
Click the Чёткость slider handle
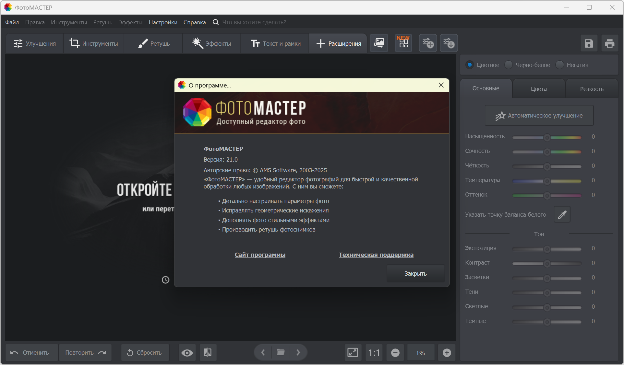[547, 166]
